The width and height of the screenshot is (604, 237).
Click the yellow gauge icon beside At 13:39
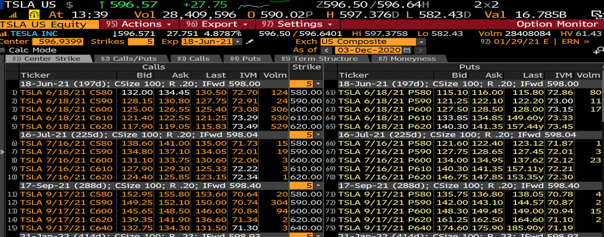point(34,15)
